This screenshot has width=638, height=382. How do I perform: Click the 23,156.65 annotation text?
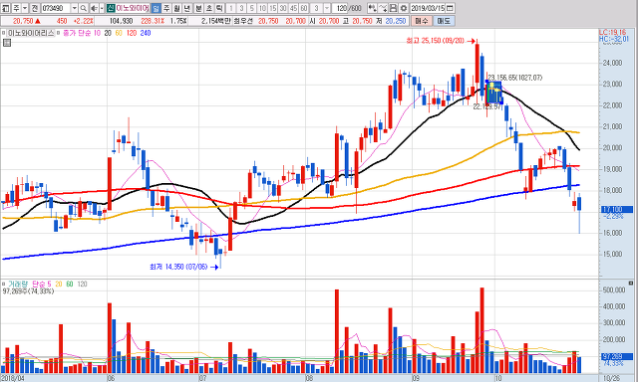[515, 78]
